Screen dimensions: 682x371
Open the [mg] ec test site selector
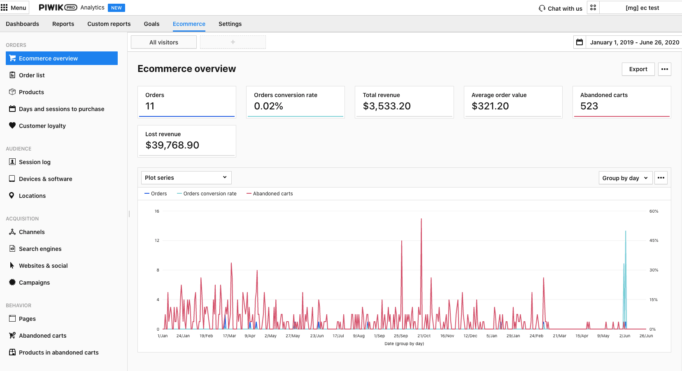tap(642, 8)
